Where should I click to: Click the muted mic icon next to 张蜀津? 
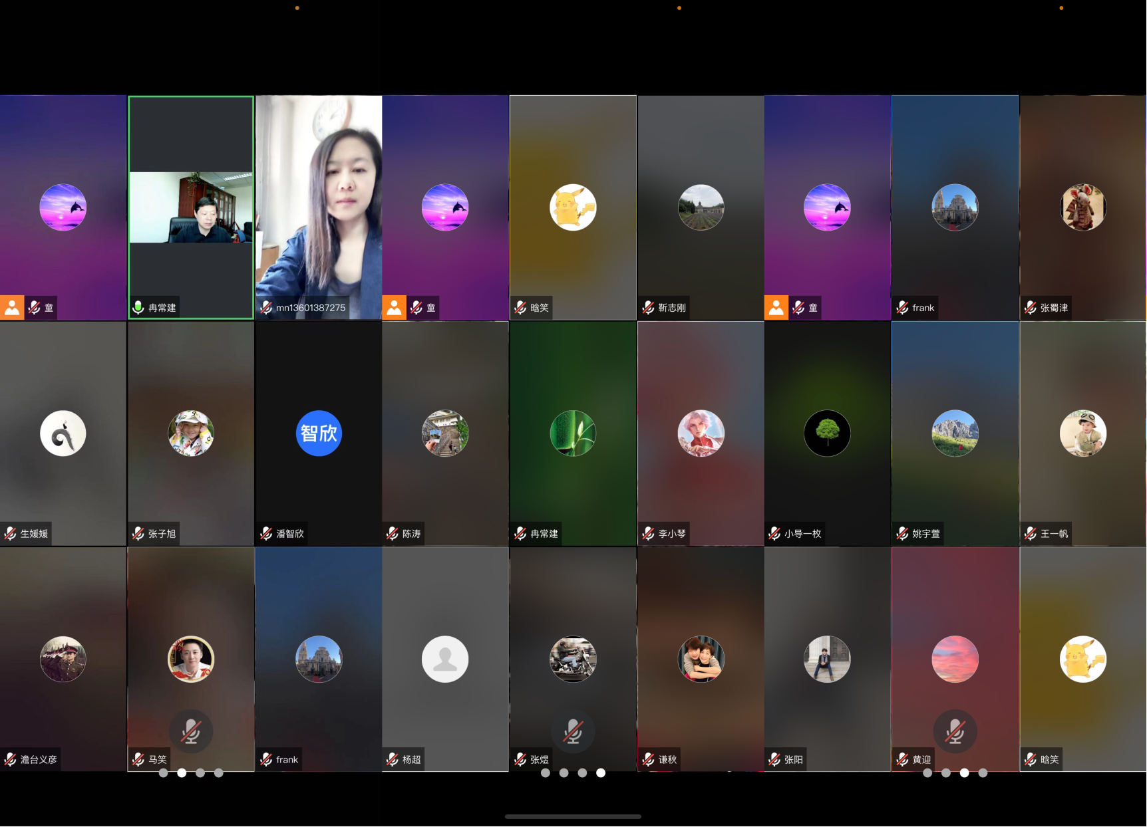coord(1030,307)
